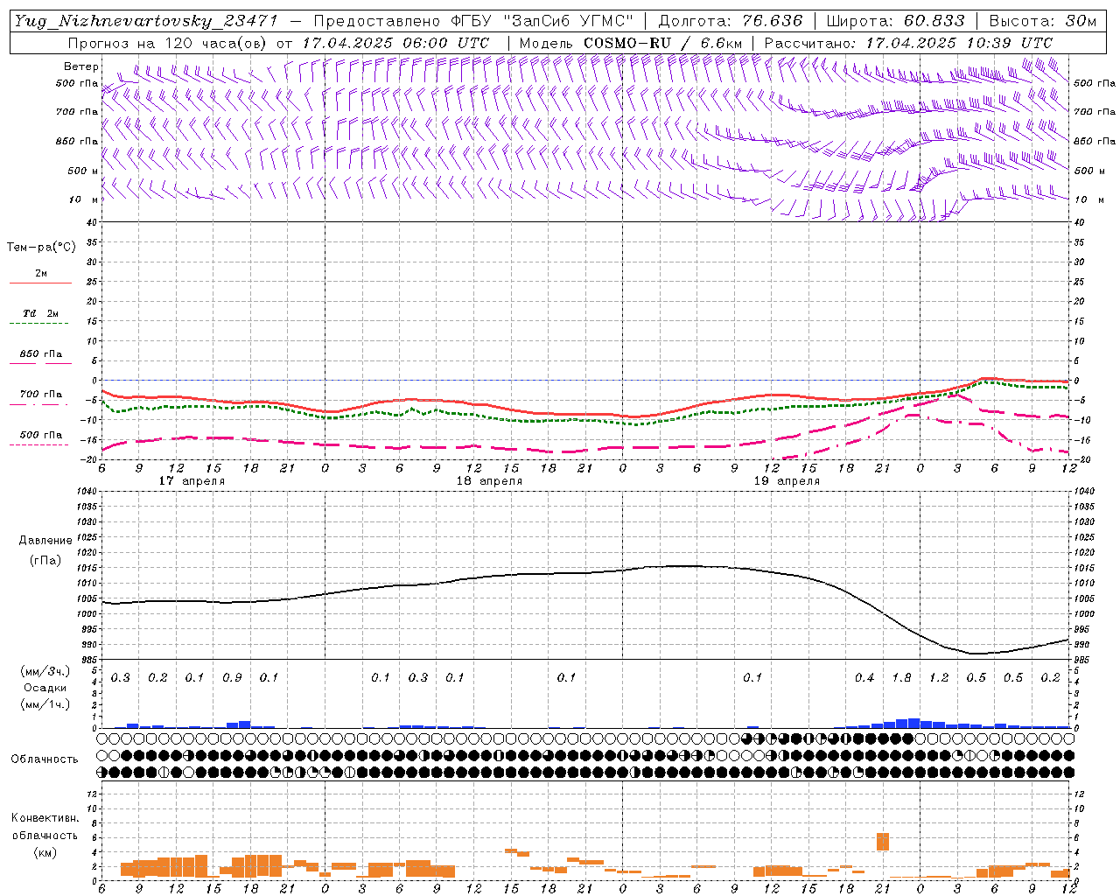The width and height of the screenshot is (1120, 896).
Task: Click 'Рассчитано: 17.04.2025 10:39 UTC' timestamp
Action: click(x=908, y=43)
